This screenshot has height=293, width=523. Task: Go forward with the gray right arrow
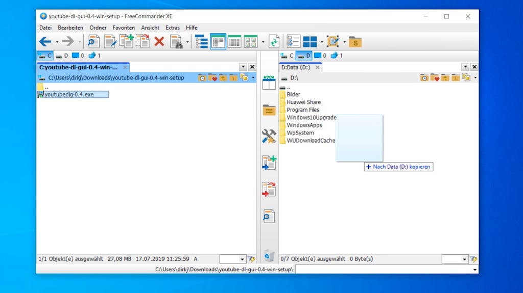(68, 42)
